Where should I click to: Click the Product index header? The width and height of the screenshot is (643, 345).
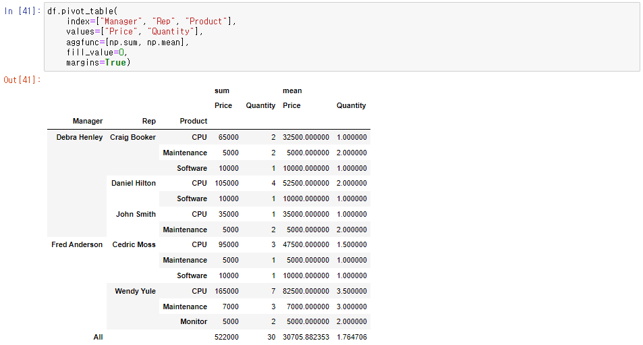194,121
